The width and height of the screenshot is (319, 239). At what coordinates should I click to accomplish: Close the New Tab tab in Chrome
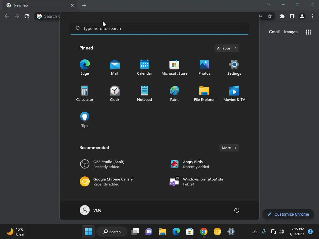click(72, 5)
